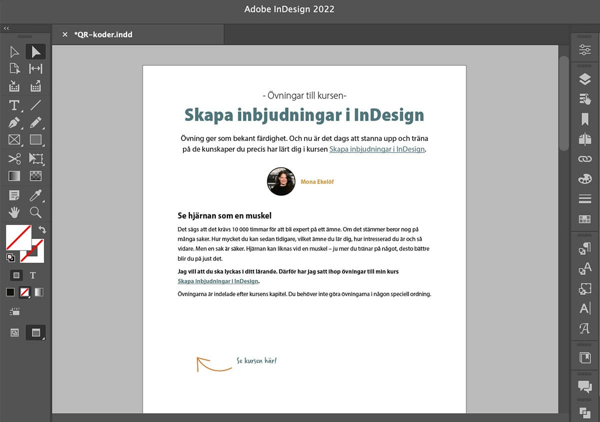Select the Scissors tool
600x422 pixels.
point(14,159)
